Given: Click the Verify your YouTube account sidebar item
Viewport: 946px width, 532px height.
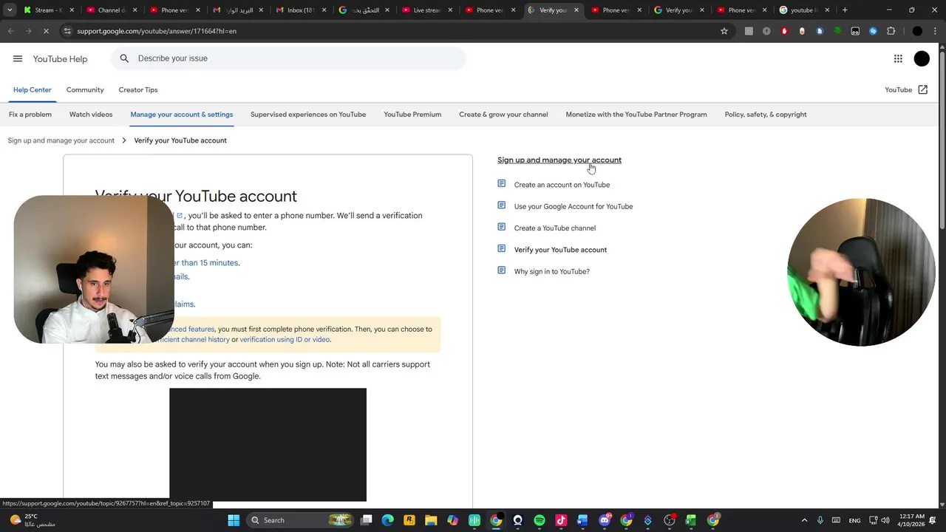Looking at the screenshot, I should [x=560, y=250].
